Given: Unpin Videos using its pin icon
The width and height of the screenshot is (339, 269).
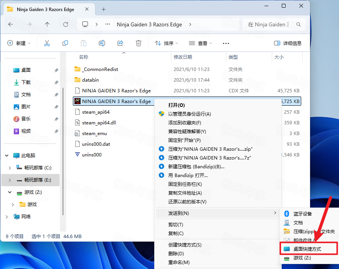Looking at the screenshot, I should point(56,131).
